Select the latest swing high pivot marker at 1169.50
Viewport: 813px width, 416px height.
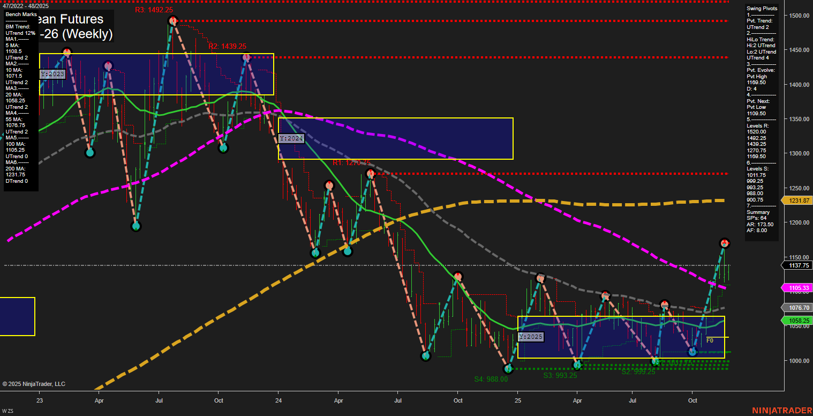(x=724, y=243)
